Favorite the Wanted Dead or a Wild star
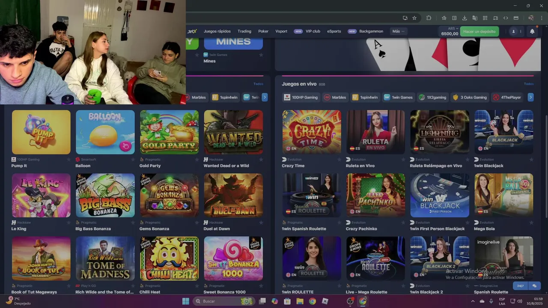This screenshot has width=548, height=308. tap(261, 160)
